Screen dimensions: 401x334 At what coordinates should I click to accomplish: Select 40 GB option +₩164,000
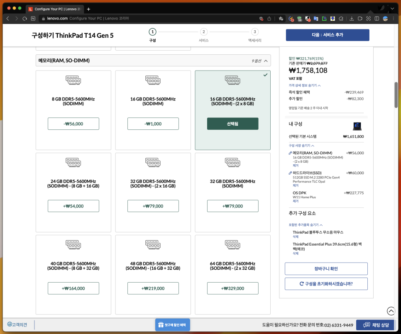pyautogui.click(x=73, y=288)
